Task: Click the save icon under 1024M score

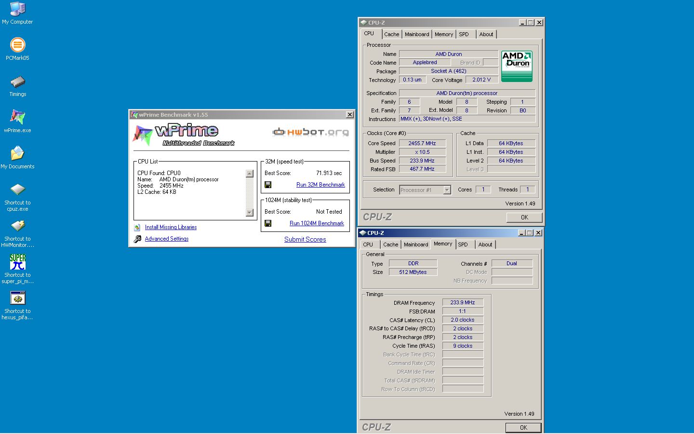Action: click(268, 223)
